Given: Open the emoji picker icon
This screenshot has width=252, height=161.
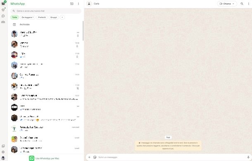Looking at the screenshot, I should click(95, 157).
